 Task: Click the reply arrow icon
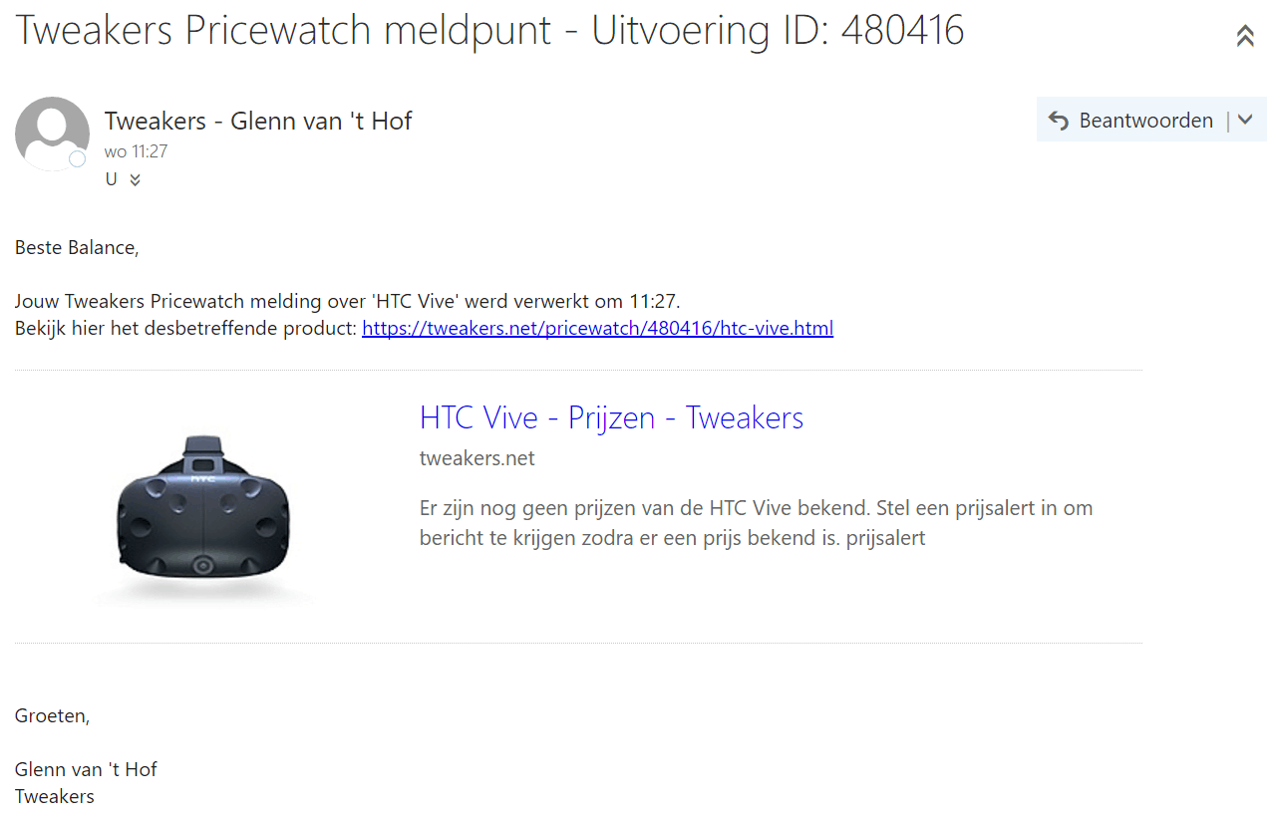pyautogui.click(x=1059, y=121)
